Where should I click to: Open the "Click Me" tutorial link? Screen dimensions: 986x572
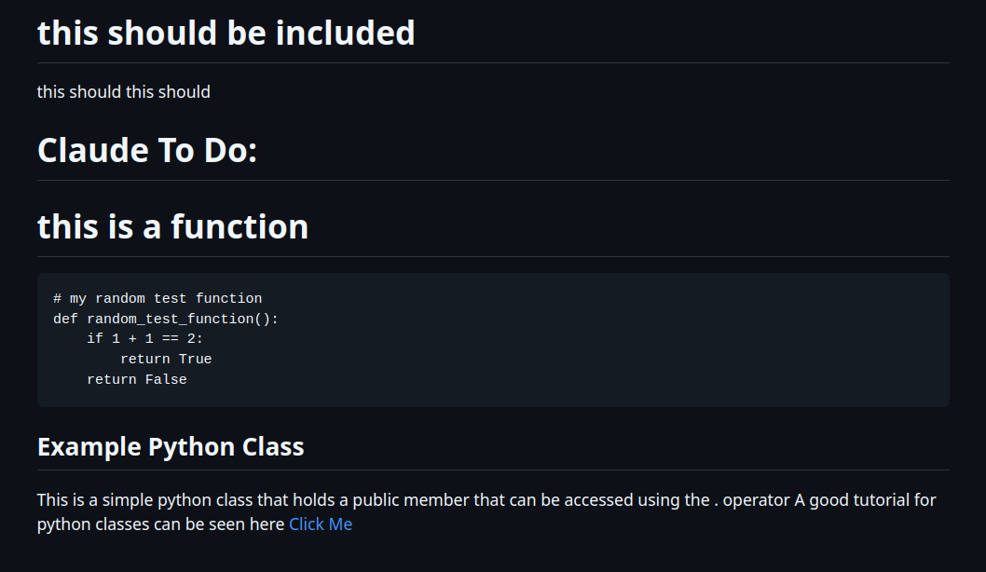pos(320,524)
